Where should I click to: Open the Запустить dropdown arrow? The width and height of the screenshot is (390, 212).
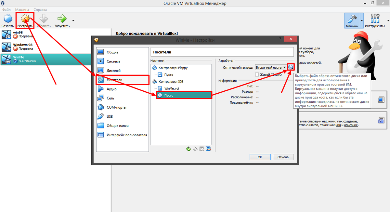tap(73, 20)
